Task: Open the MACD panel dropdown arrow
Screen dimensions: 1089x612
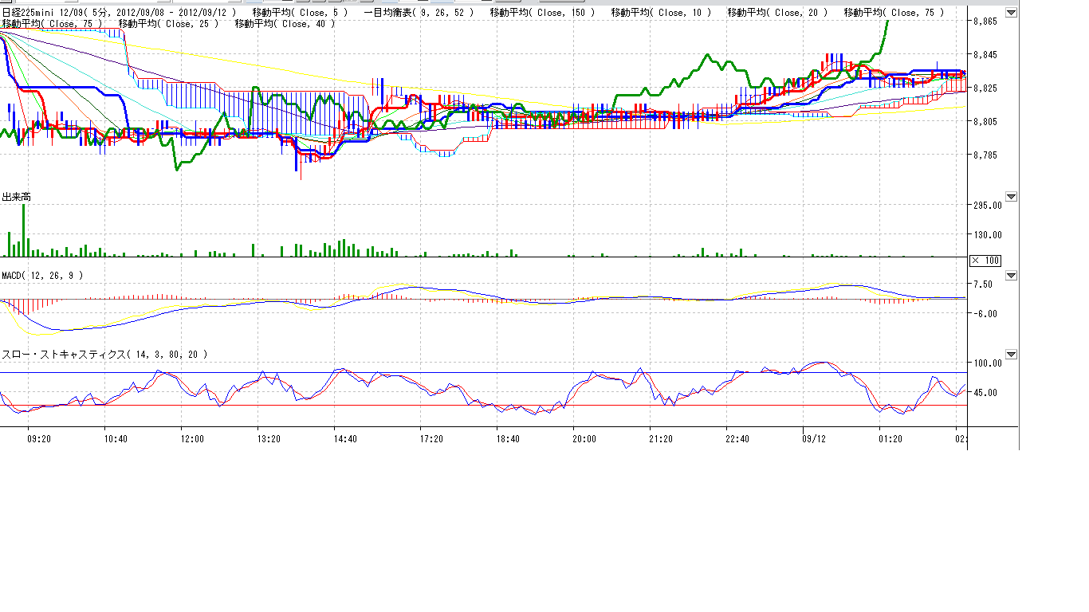Action: tap(1011, 276)
